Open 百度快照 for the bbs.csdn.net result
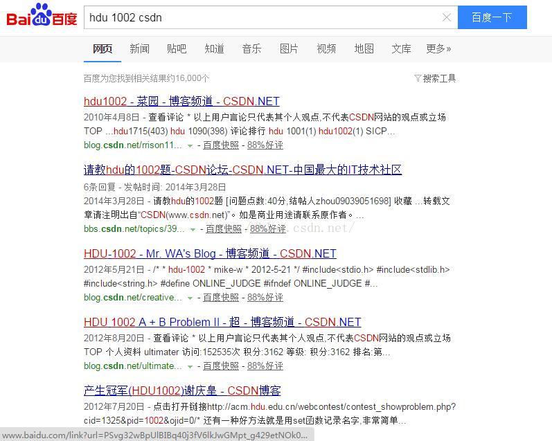 [x=224, y=228]
